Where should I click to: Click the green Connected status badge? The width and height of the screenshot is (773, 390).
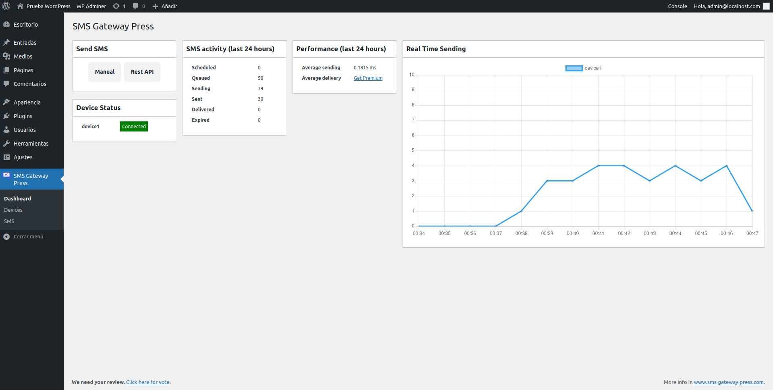[x=134, y=126]
